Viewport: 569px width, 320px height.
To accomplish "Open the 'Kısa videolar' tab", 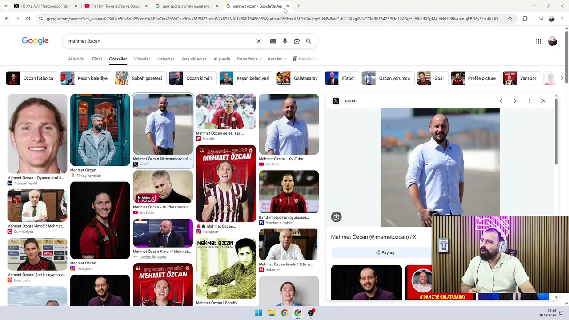I will pos(194,59).
